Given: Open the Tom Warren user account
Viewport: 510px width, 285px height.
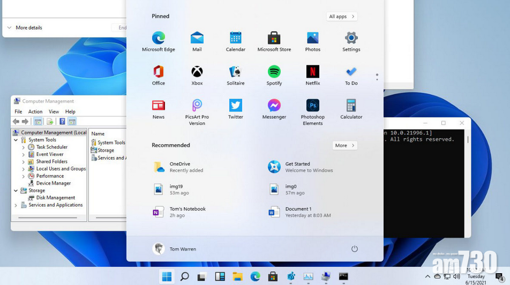Looking at the screenshot, I should point(174,249).
